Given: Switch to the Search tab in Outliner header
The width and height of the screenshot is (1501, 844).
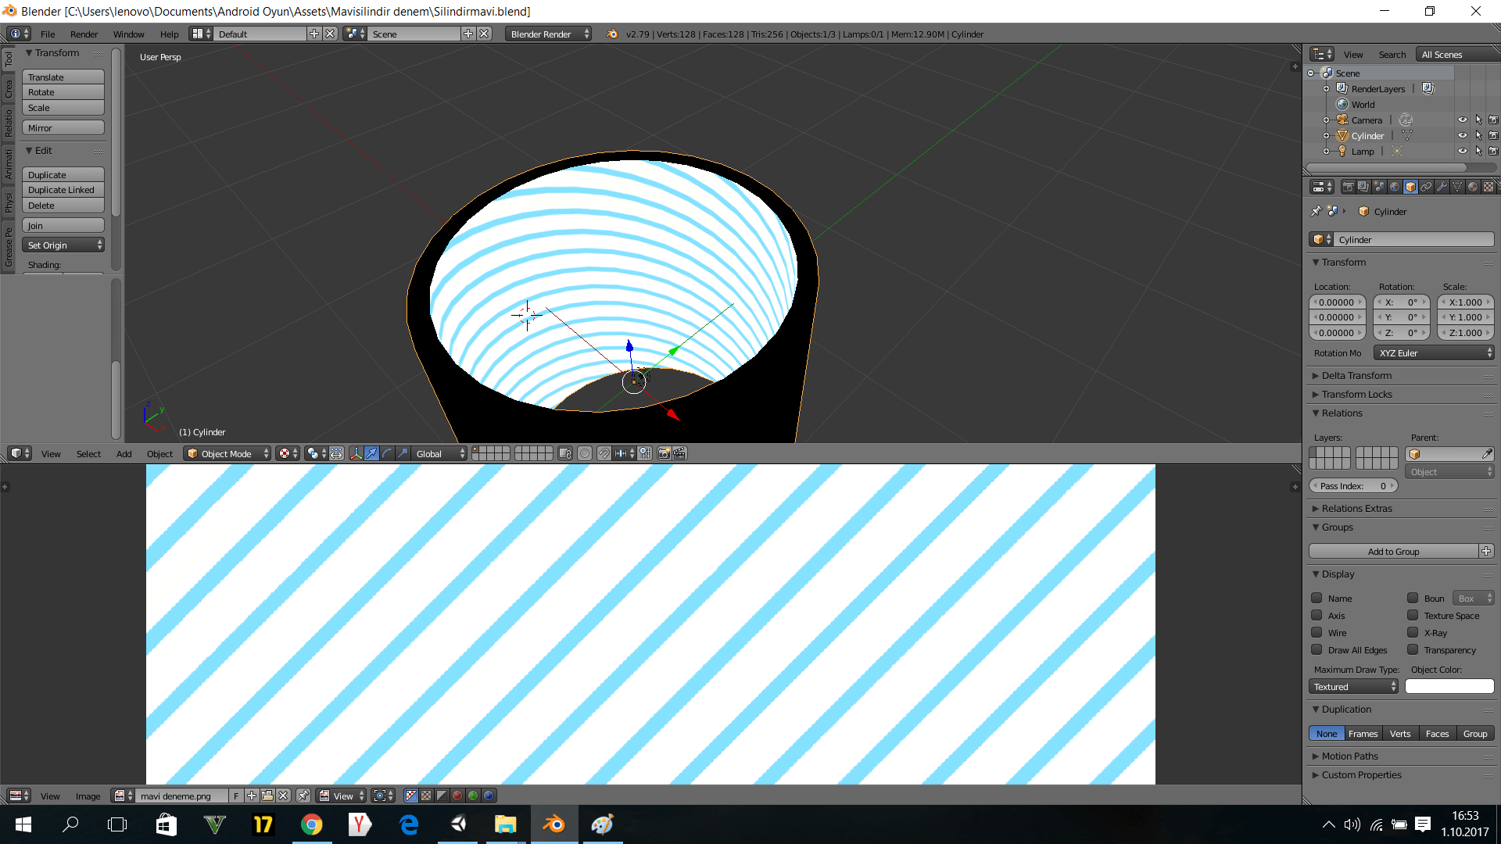Looking at the screenshot, I should 1392,54.
